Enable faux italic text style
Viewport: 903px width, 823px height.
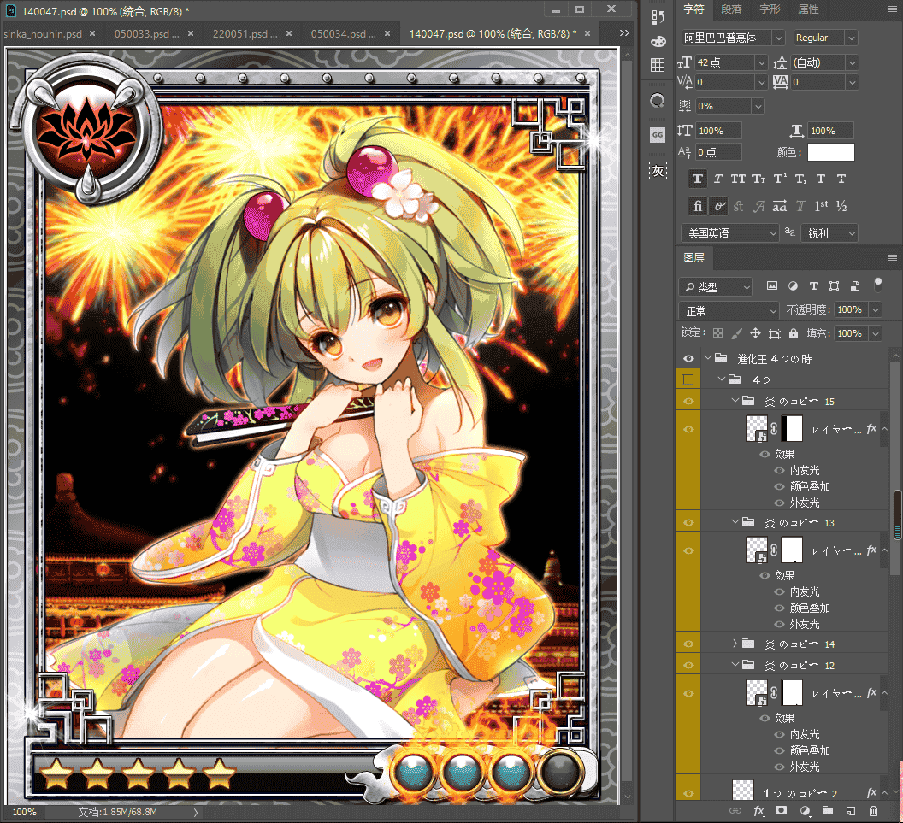click(x=718, y=179)
